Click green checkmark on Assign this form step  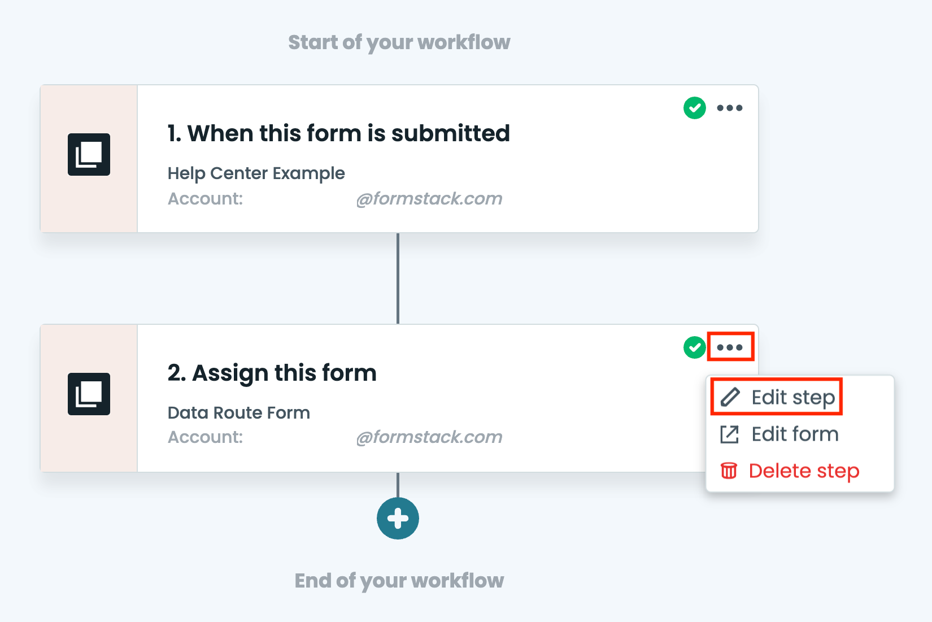[x=694, y=347]
